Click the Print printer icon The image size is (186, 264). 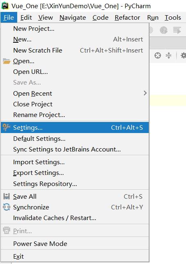tap(7, 231)
